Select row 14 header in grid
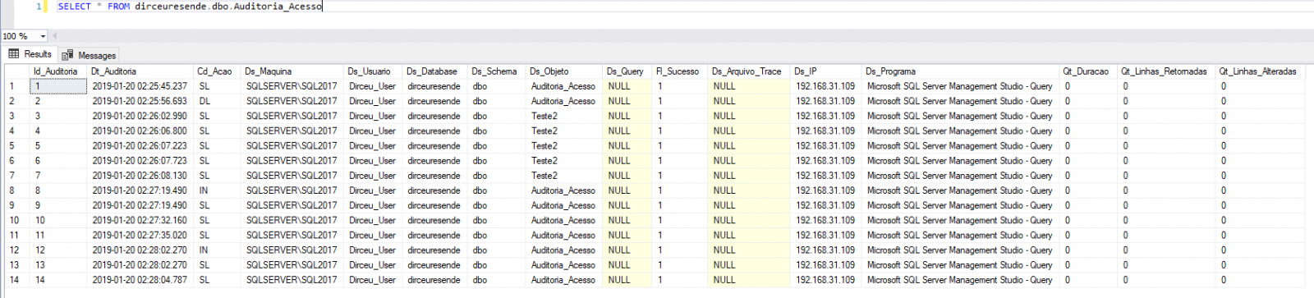 click(16, 280)
